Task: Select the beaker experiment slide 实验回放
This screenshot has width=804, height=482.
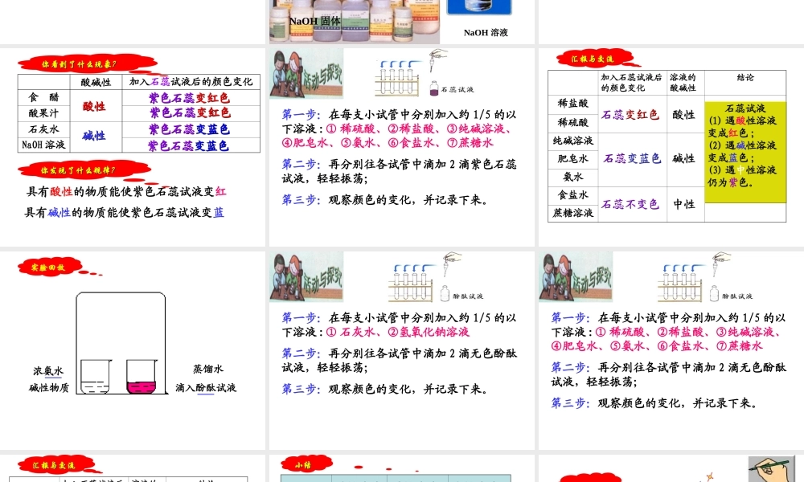Action: click(x=133, y=350)
